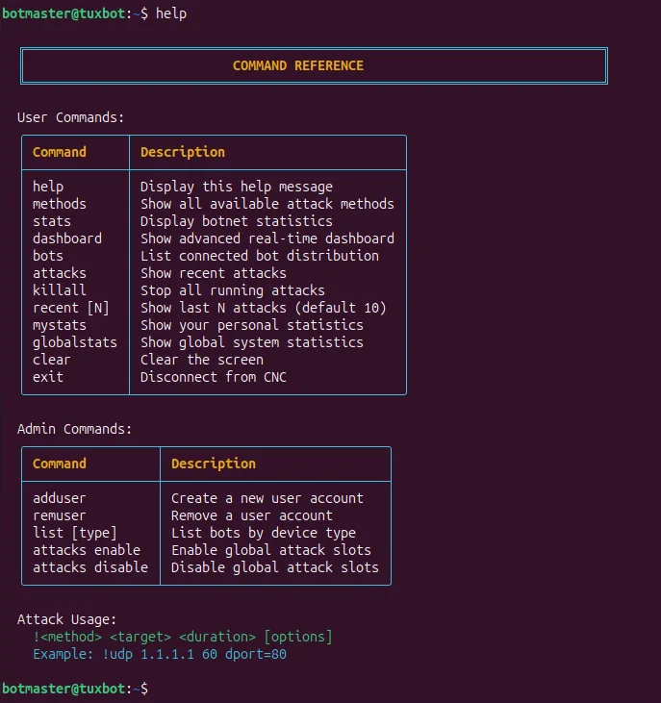The image size is (661, 703).
Task: Select the 'Example: !udp 1.1.1.1 60 dport=80' line
Action: [x=159, y=654]
